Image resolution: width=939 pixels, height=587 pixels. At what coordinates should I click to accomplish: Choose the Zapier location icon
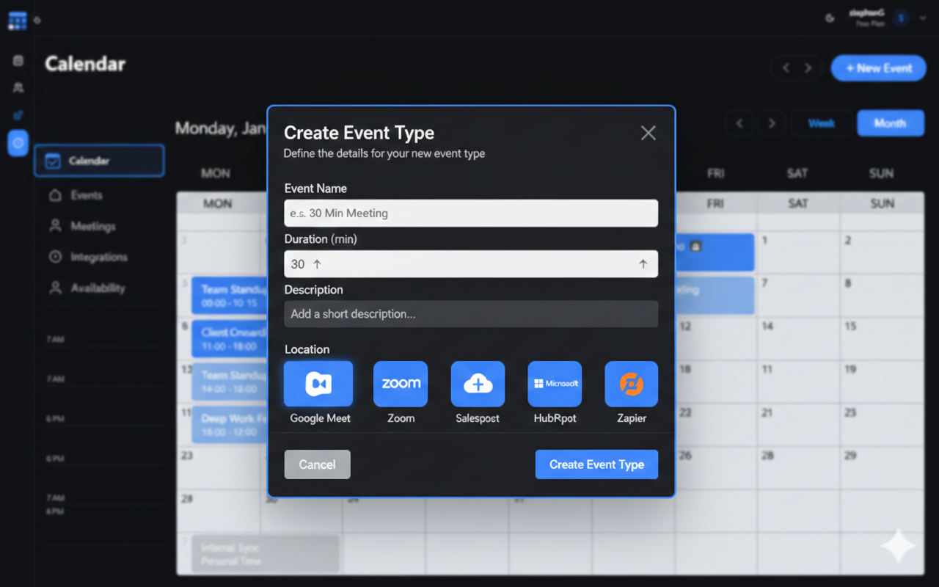coord(631,384)
